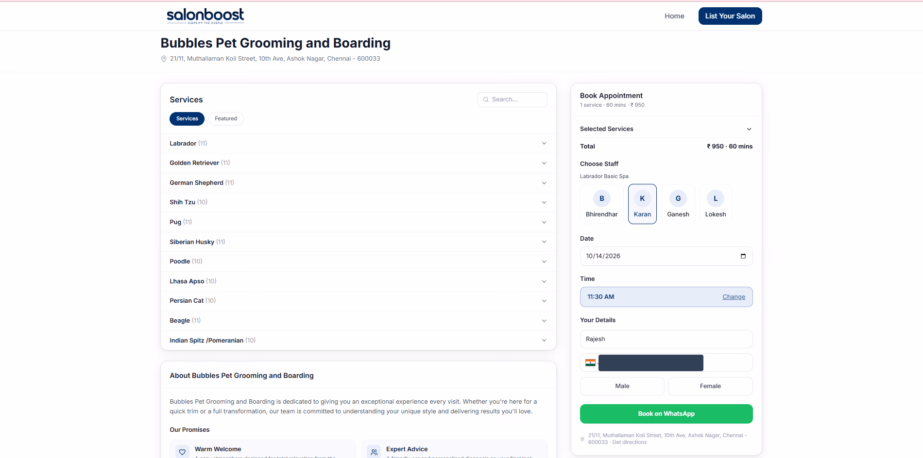The height and width of the screenshot is (458, 923).
Task: Expand the Pug service category
Action: click(x=359, y=222)
